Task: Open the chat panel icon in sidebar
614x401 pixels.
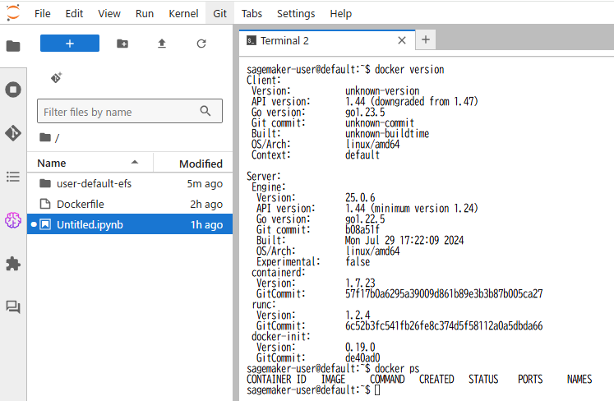Action: click(x=13, y=307)
